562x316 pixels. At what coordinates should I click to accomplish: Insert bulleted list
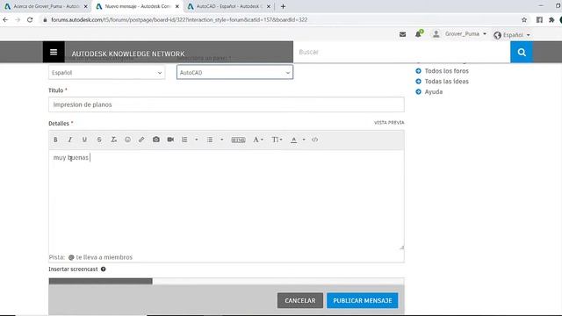210,140
